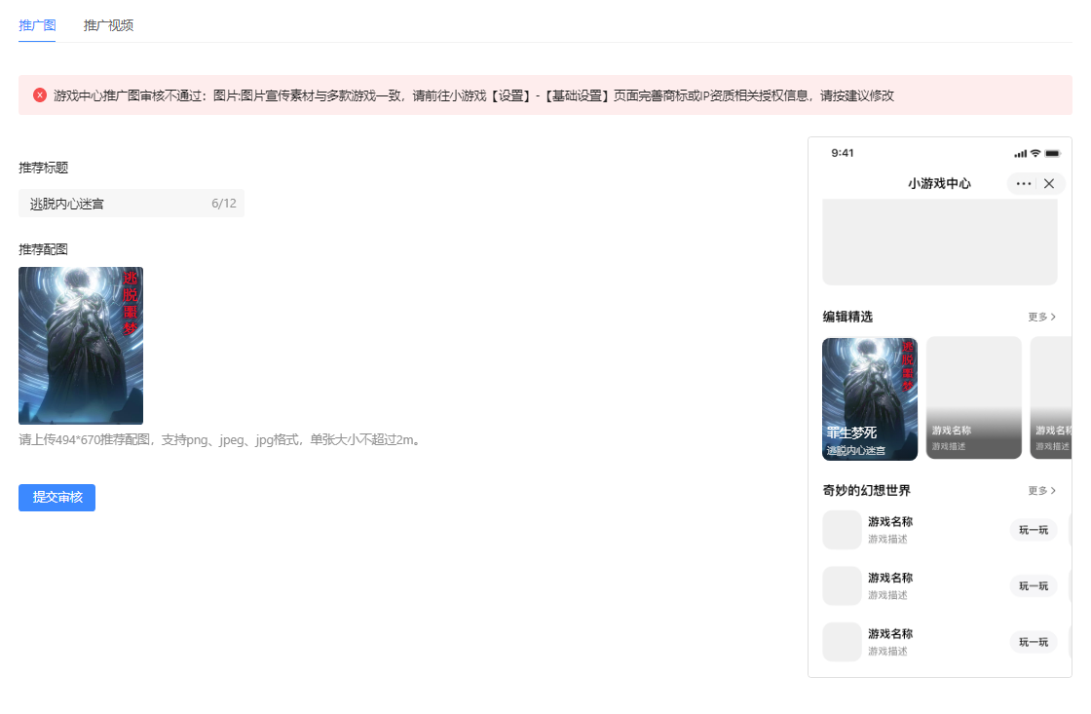
Task: Click the 游戏中心推广图审核不通过 error message text
Action: [x=473, y=95]
